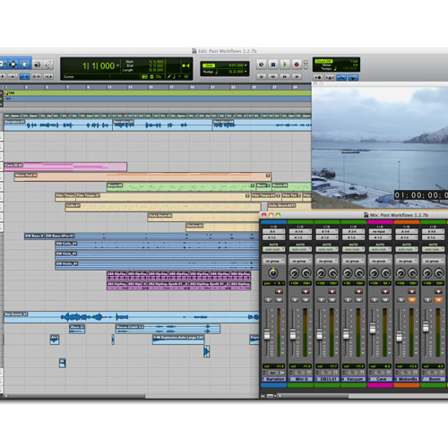Screen dimensions: 448x448
Task: Toggle fourth blue icon below tempo display
Action: (353, 77)
